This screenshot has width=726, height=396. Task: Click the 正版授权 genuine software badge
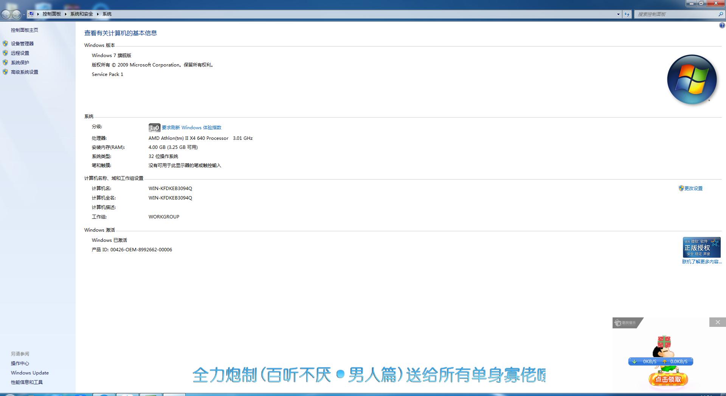(x=702, y=247)
